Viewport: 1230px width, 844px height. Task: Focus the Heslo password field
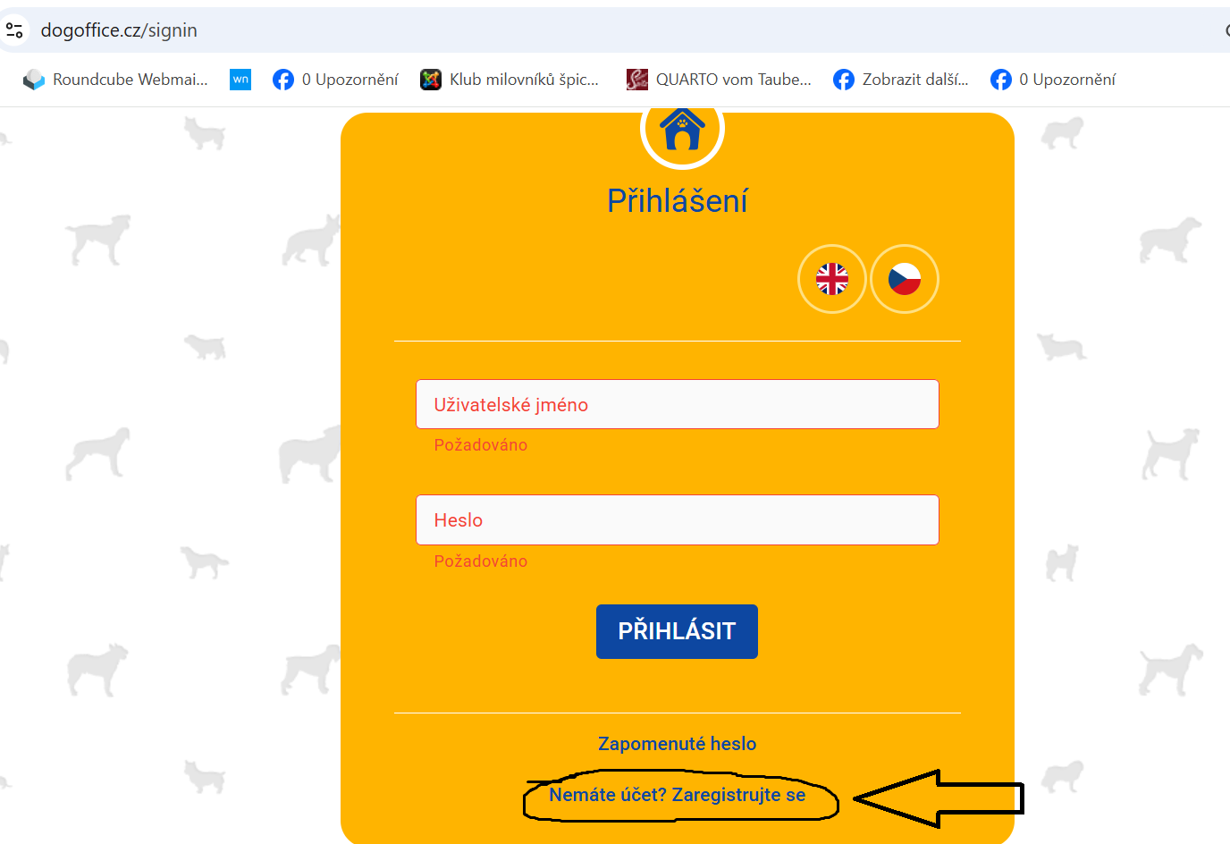tap(678, 519)
